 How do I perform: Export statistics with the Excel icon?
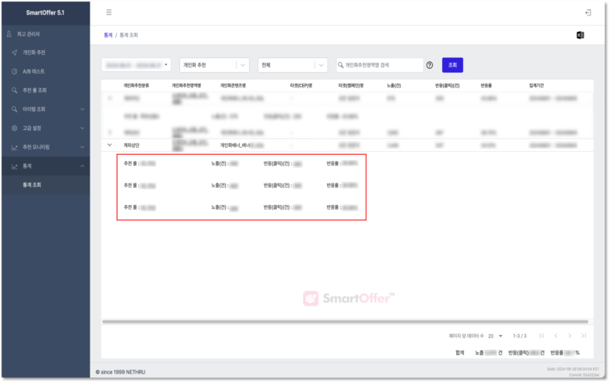pyautogui.click(x=580, y=35)
